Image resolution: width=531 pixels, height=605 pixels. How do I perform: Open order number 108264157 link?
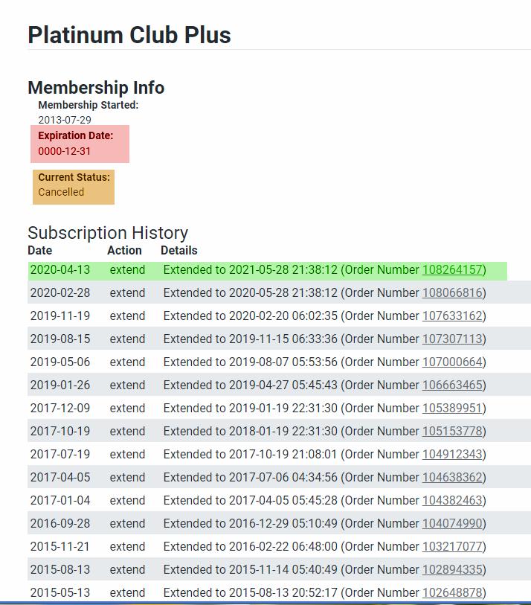point(452,270)
